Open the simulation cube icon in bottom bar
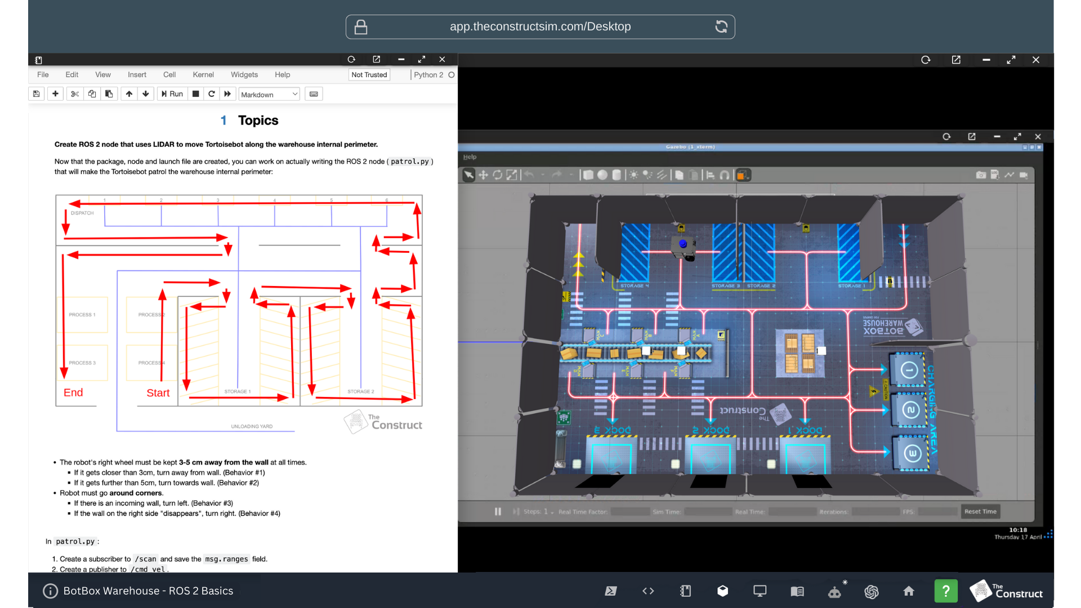 [x=722, y=591]
